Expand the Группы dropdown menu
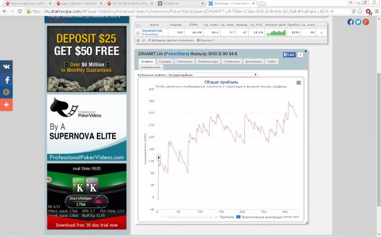 coord(206,40)
